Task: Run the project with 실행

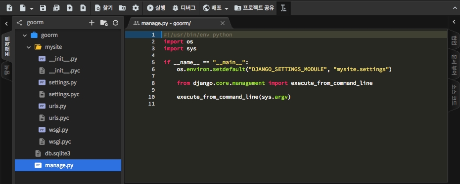Action: click(156, 8)
